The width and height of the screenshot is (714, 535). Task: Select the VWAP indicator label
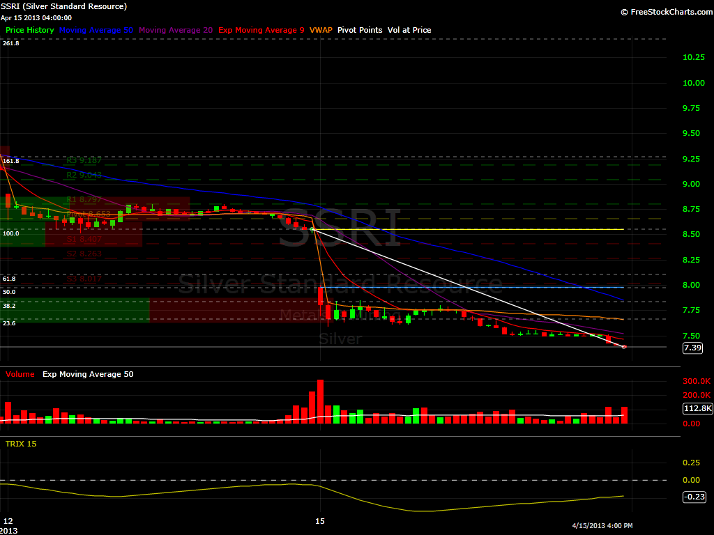tap(321, 30)
